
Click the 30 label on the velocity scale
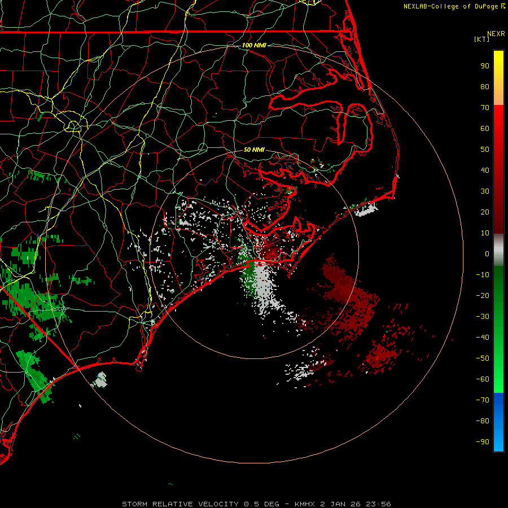(485, 191)
